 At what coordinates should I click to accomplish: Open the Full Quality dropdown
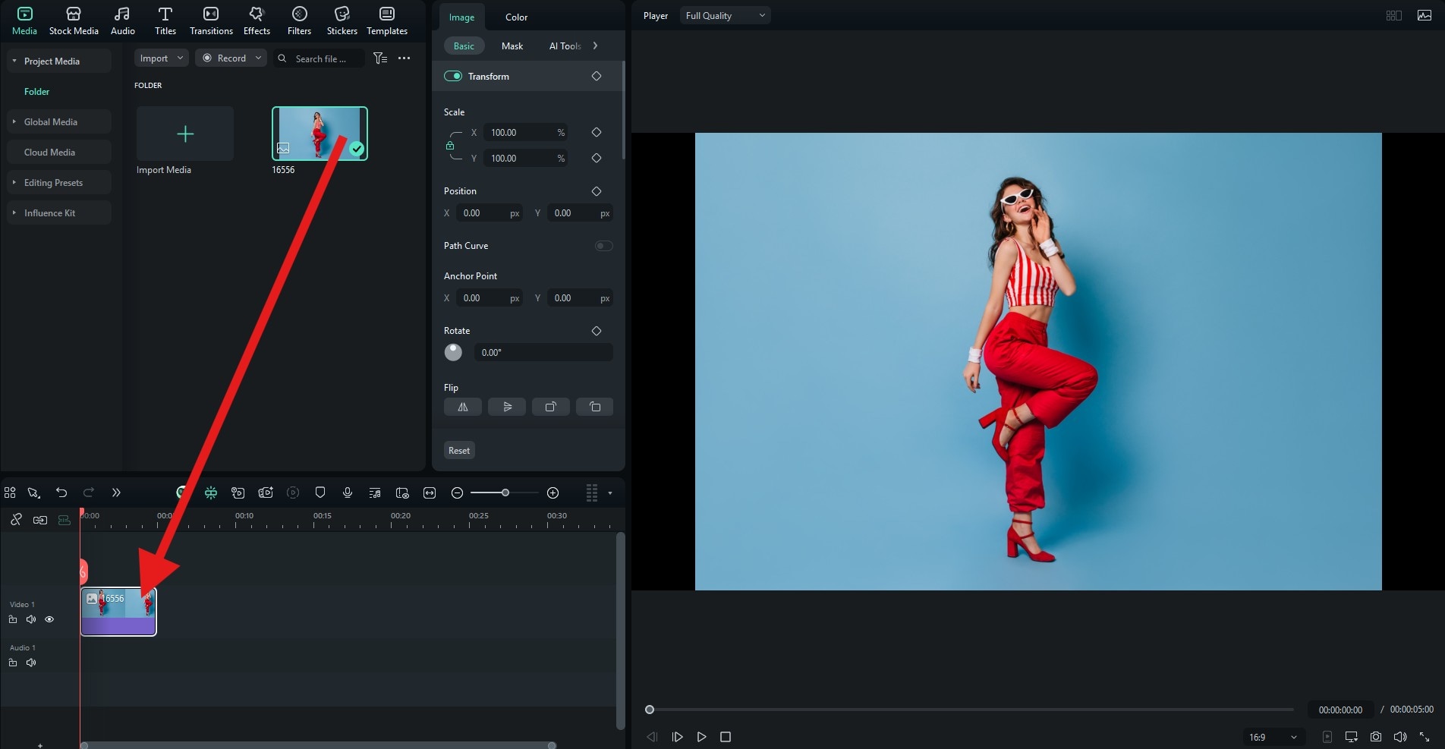pos(725,15)
